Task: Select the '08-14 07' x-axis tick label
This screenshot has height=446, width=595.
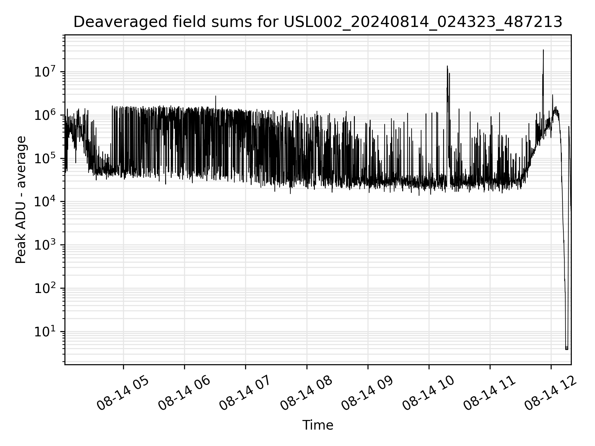Action: (x=245, y=393)
